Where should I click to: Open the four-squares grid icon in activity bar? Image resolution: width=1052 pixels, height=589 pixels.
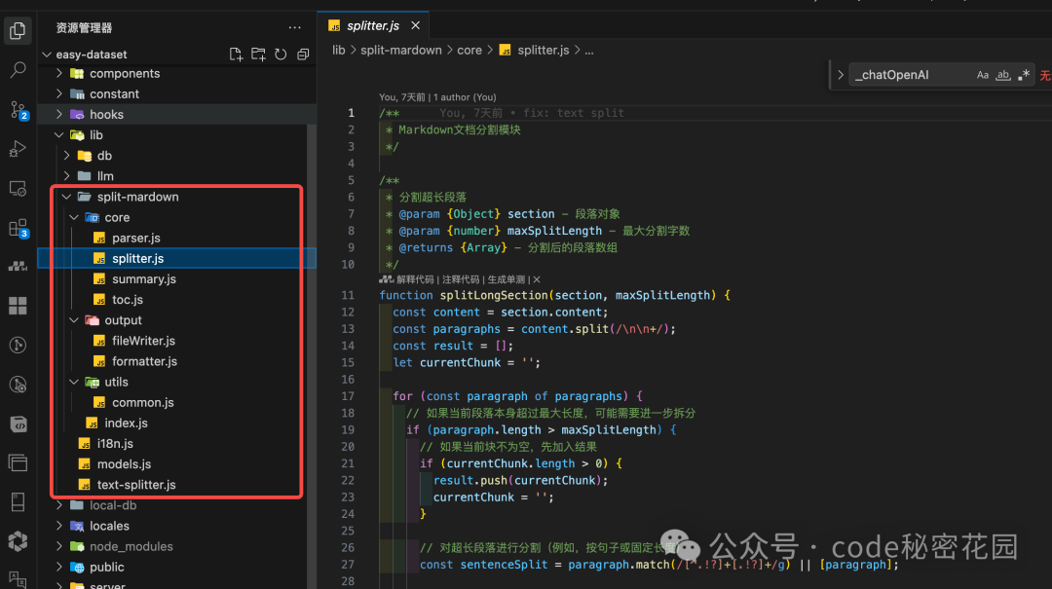pos(19,306)
